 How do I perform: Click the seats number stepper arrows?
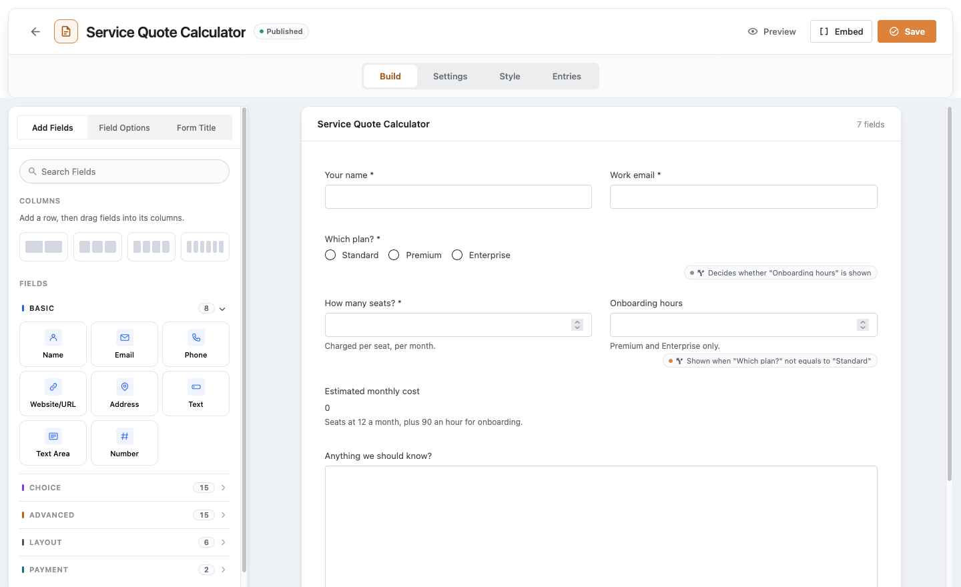[x=577, y=325]
